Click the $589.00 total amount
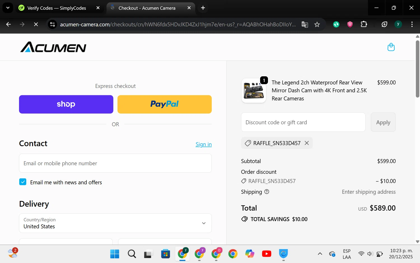 click(x=382, y=208)
